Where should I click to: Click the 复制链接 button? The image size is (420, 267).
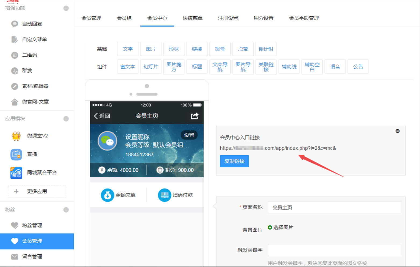tap(234, 161)
